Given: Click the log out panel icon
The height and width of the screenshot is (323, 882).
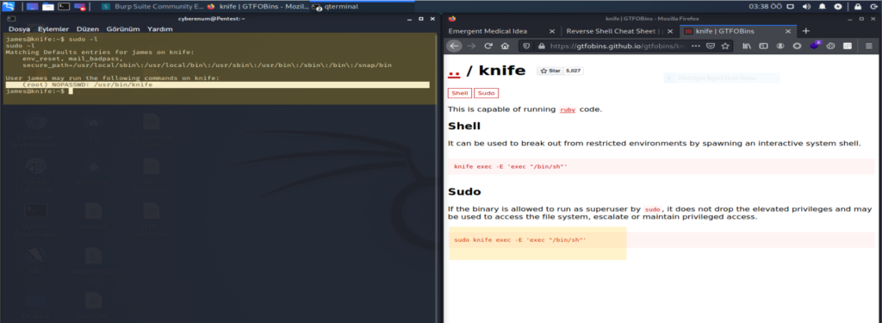Looking at the screenshot, I should pos(873,7).
